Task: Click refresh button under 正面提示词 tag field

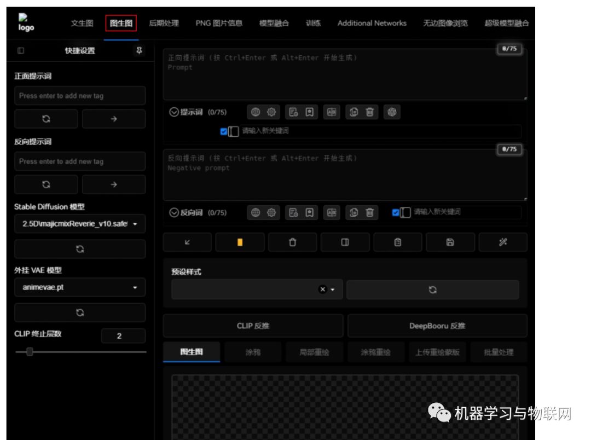Action: tap(46, 119)
